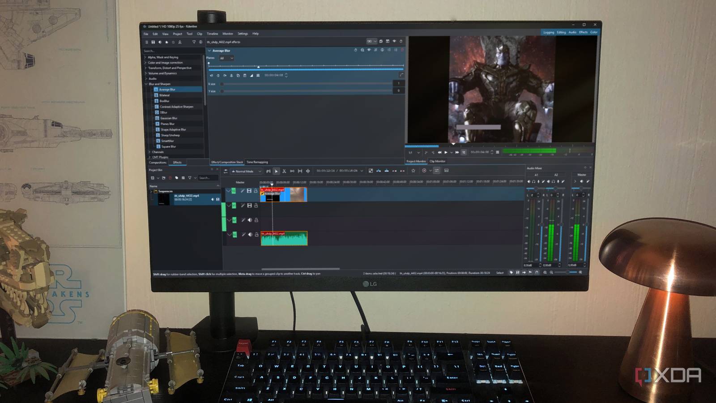Screen dimensions: 716x403
Task: Click the star favorite effects icon in timeline toolbar
Action: coord(413,171)
